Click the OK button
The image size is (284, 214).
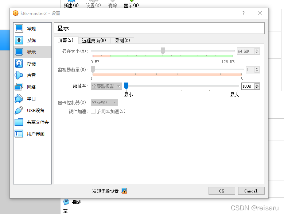tap(222, 191)
